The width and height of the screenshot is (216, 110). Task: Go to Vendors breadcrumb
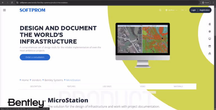point(37,80)
